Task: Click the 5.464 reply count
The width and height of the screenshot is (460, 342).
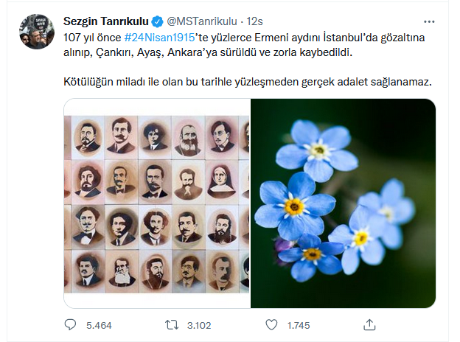Action: click(x=97, y=324)
